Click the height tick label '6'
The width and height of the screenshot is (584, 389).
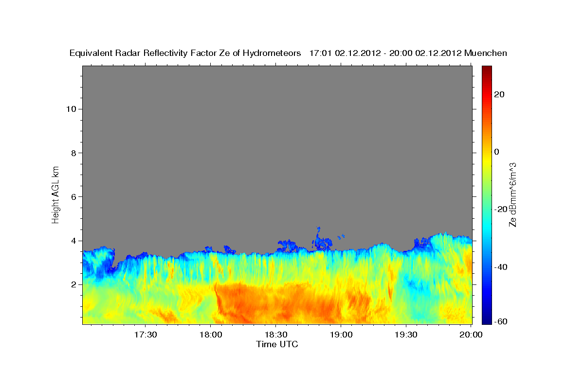coord(73,196)
